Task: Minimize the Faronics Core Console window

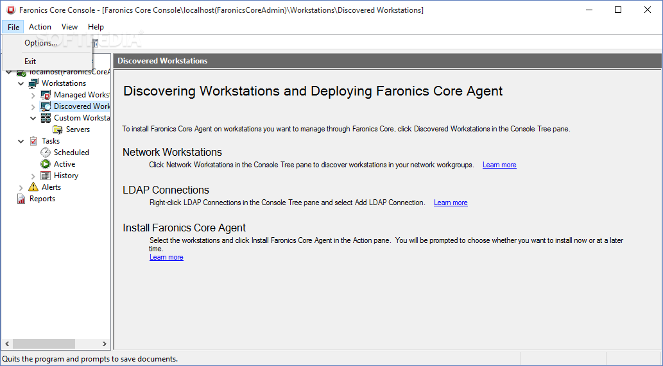Action: (x=588, y=10)
